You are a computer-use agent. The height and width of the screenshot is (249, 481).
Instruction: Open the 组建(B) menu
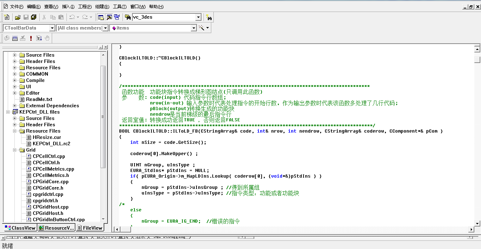click(x=102, y=6)
